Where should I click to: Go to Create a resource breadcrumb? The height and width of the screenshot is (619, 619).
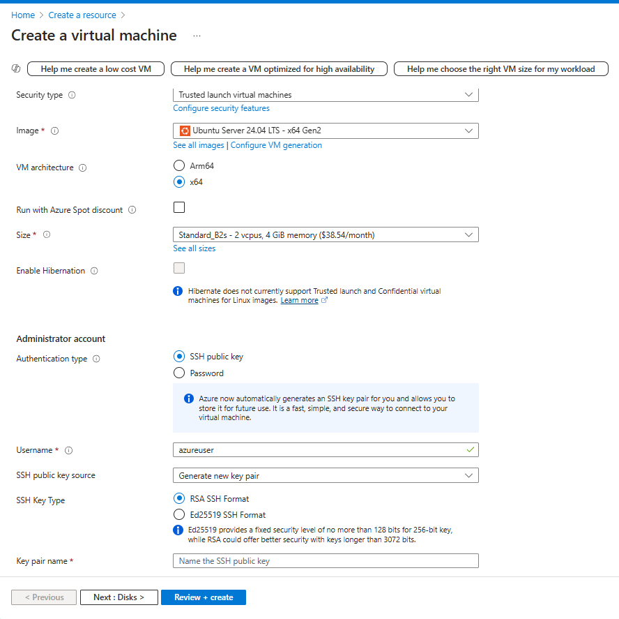coord(82,15)
